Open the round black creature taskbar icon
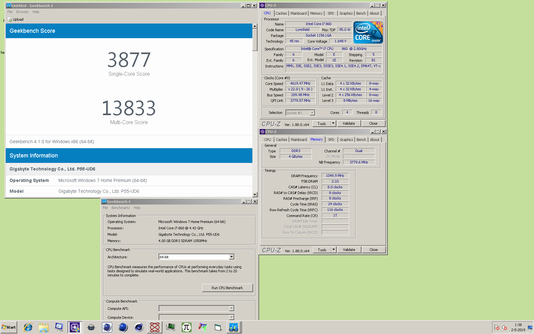 91,327
